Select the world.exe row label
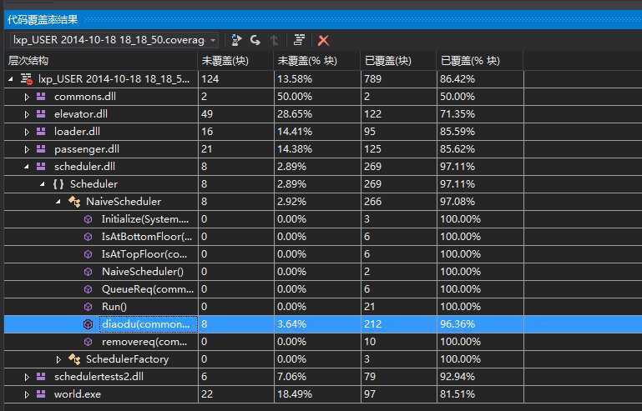The image size is (642, 411). tap(78, 394)
